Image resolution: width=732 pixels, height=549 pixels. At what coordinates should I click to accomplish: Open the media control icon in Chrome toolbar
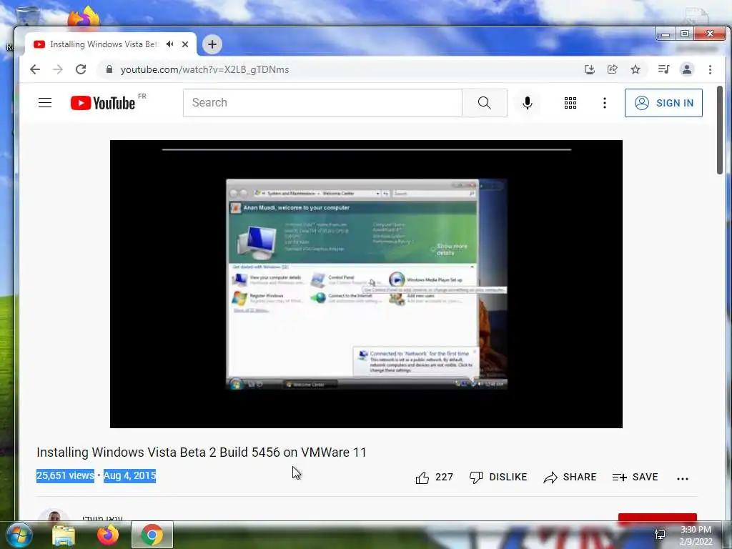[663, 69]
